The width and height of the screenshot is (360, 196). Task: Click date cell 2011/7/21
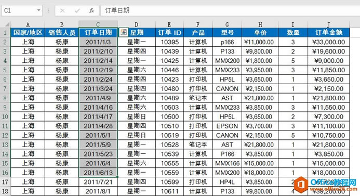pyautogui.click(x=98, y=182)
